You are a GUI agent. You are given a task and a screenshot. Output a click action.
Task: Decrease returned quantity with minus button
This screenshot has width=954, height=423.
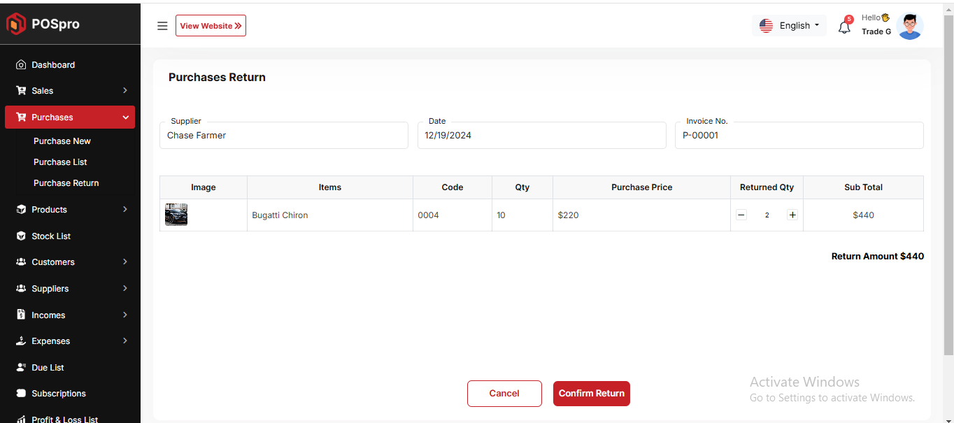pyautogui.click(x=741, y=215)
